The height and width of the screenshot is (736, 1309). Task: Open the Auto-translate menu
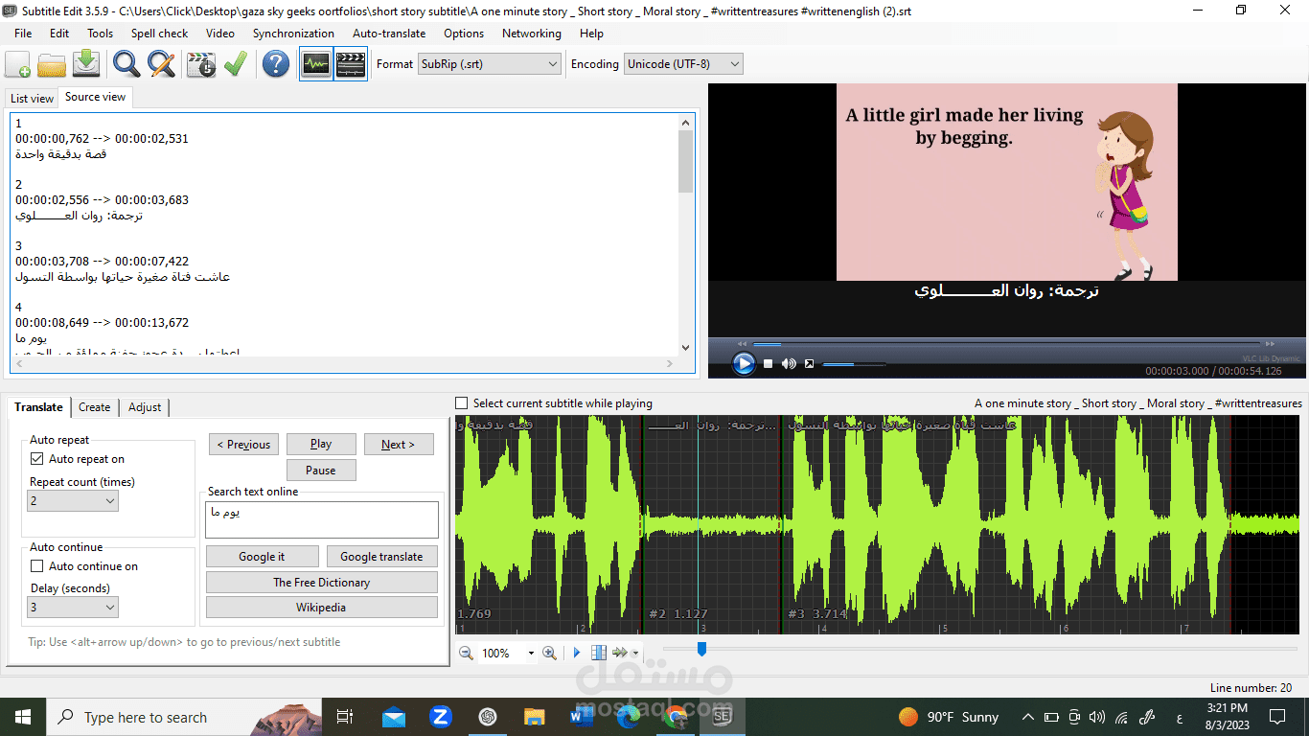point(389,33)
